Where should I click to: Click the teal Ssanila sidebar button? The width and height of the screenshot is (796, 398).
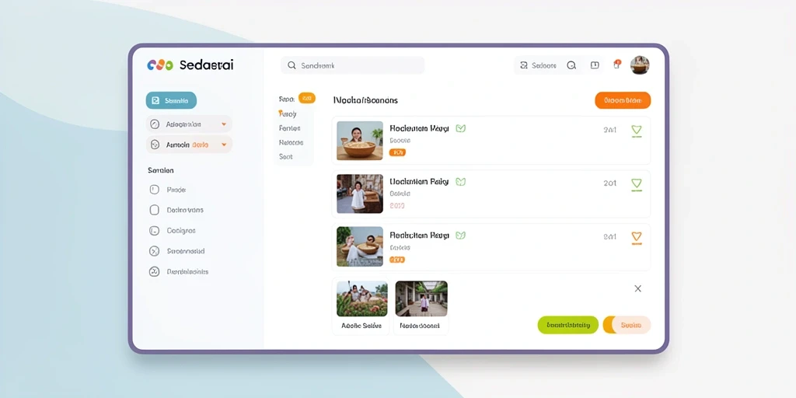(x=171, y=100)
